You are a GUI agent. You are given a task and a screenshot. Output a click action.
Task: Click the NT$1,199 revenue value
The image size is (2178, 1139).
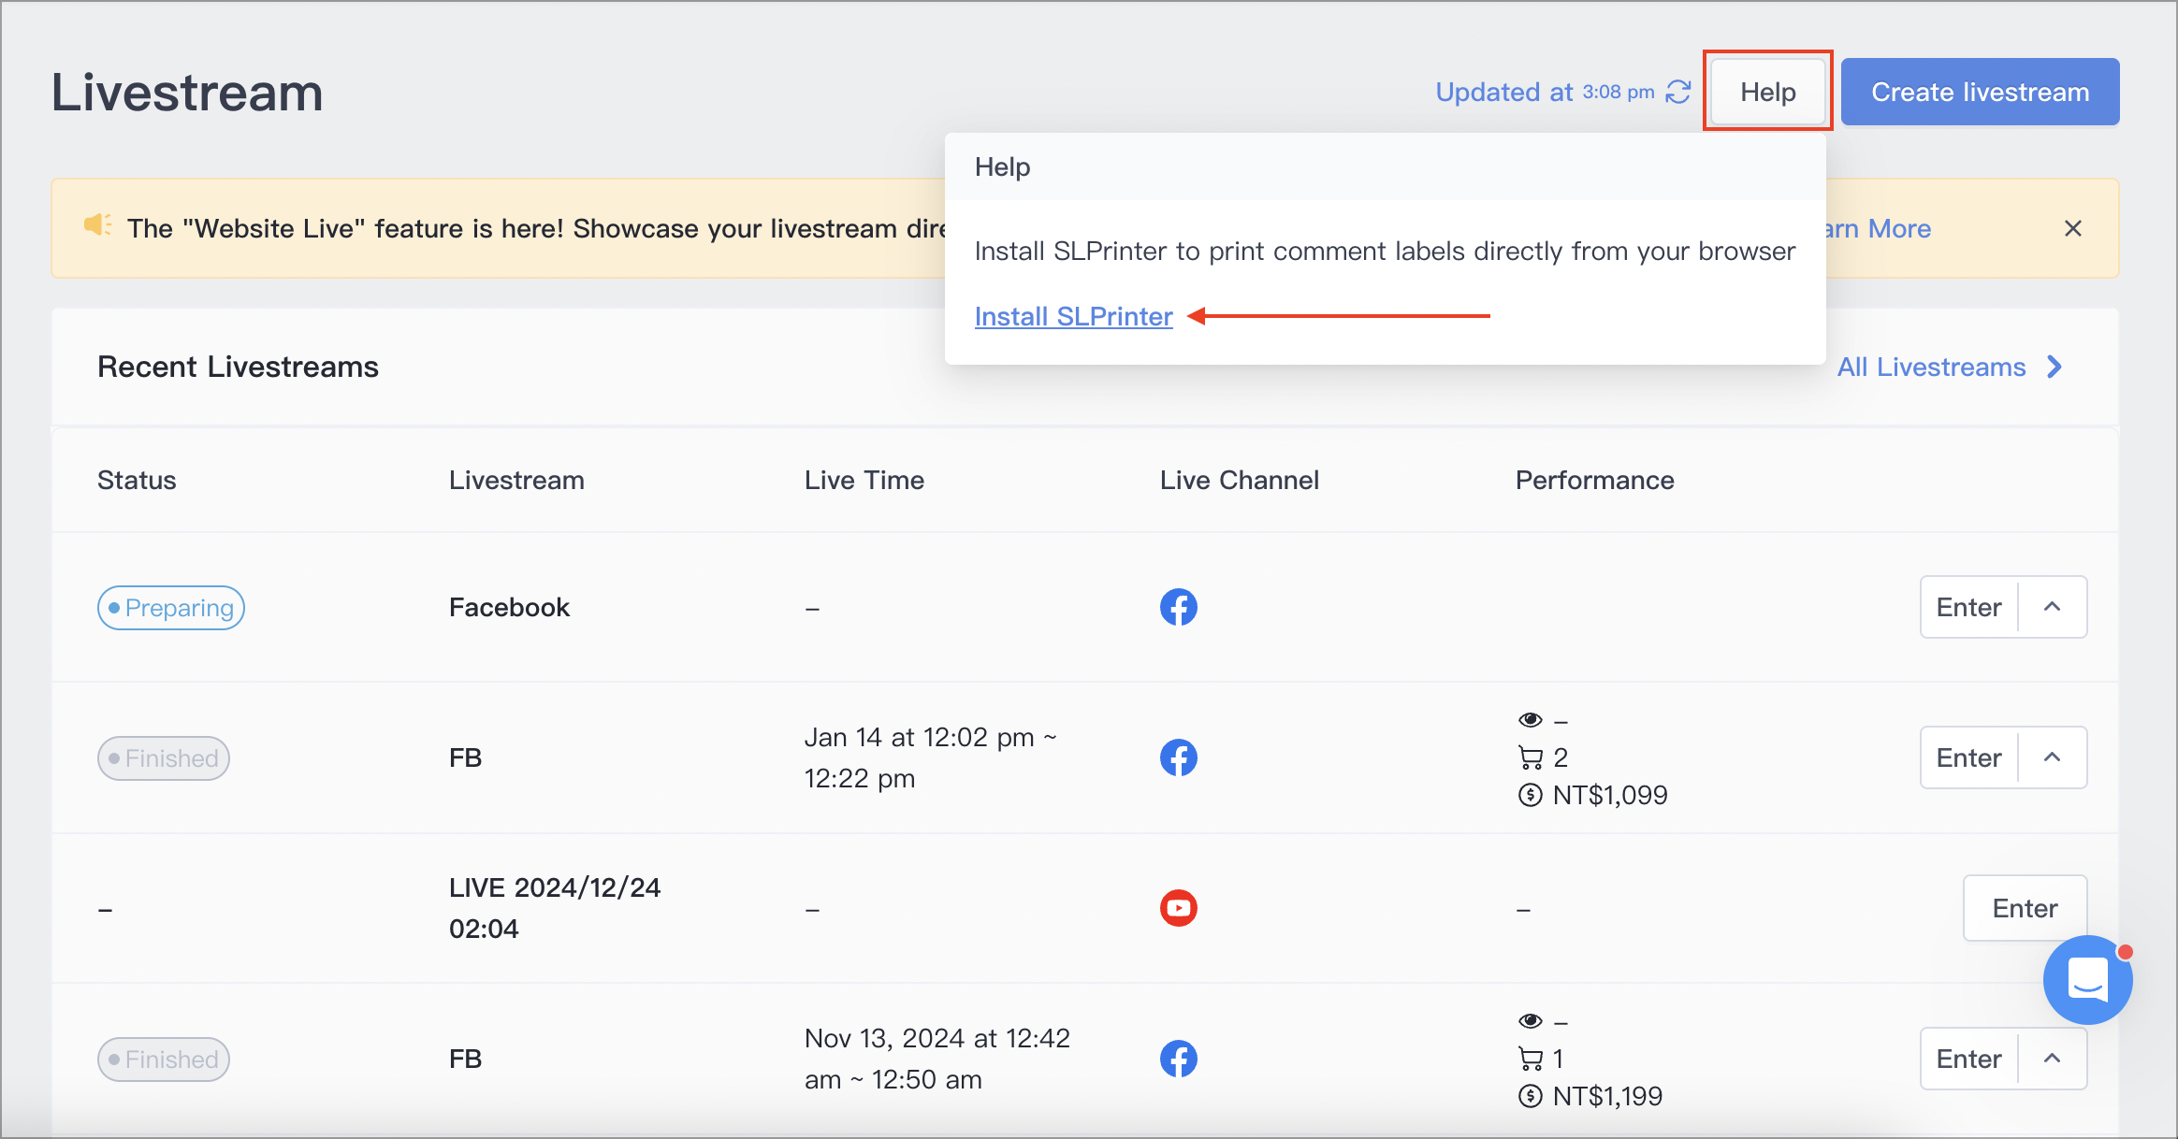click(x=1607, y=1096)
